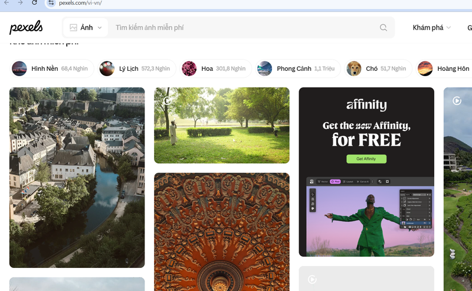Reload the page with the refresh icon

coord(34,3)
